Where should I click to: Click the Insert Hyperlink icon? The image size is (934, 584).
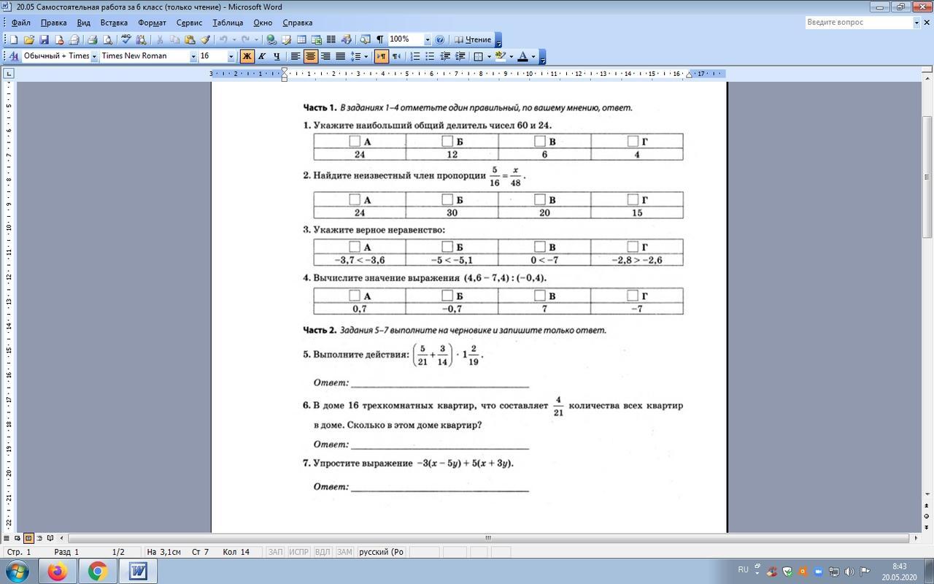[271, 39]
